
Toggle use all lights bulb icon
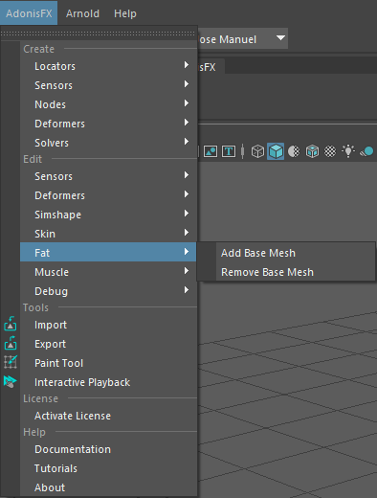(x=348, y=150)
